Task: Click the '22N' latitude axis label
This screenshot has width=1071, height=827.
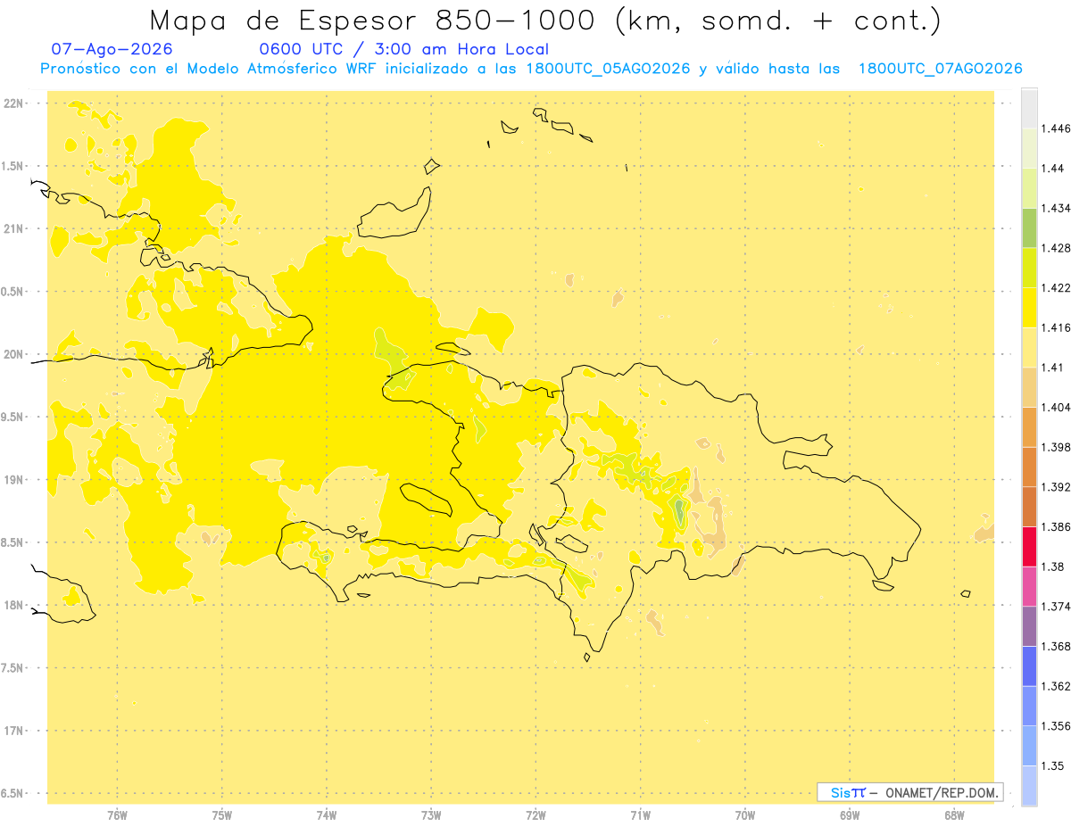Action: (x=14, y=103)
